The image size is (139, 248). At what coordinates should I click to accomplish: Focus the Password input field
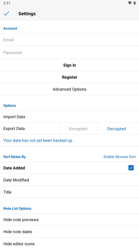pyautogui.click(x=69, y=52)
